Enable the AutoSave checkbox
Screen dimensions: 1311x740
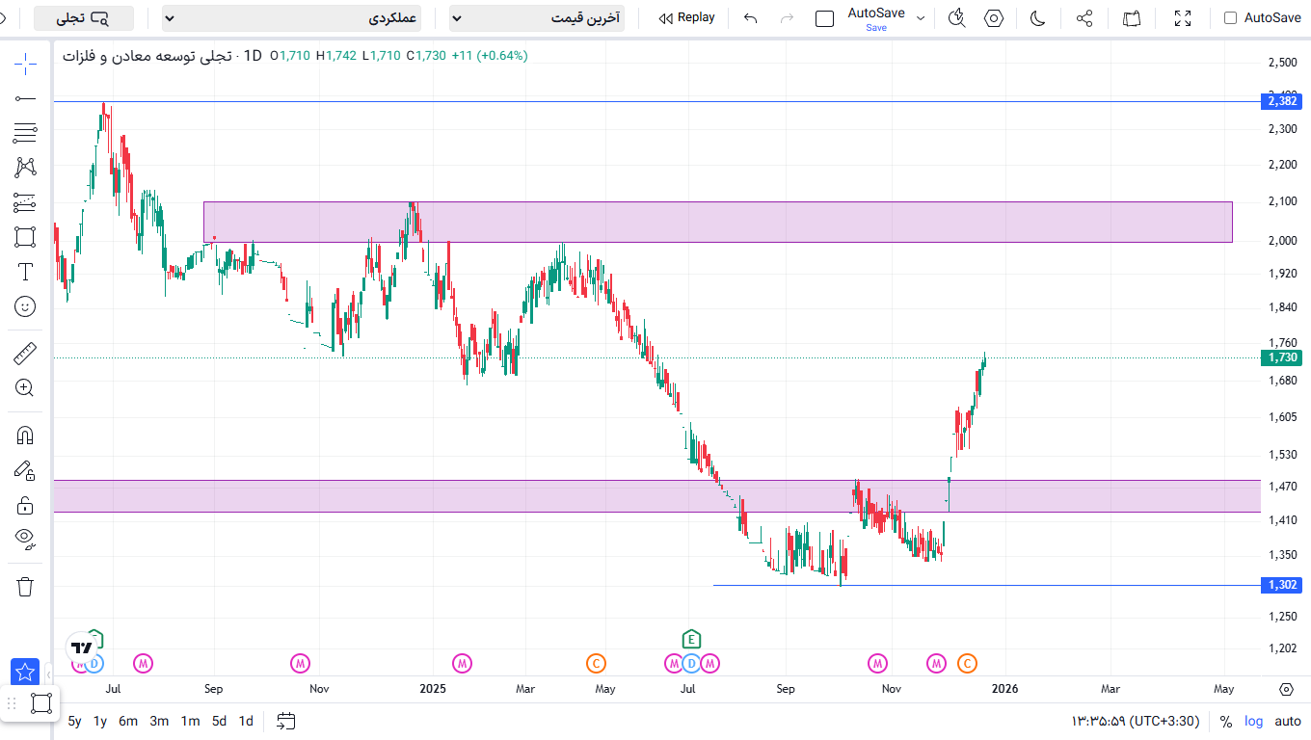click(x=1230, y=18)
